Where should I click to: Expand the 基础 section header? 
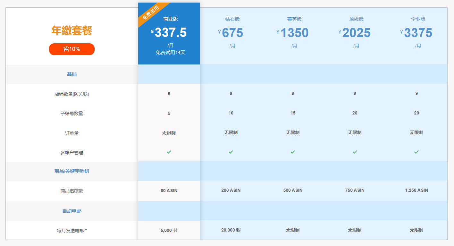72,74
